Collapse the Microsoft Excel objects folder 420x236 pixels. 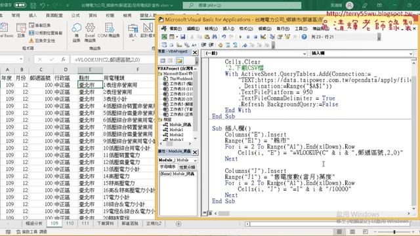[x=160, y=73]
